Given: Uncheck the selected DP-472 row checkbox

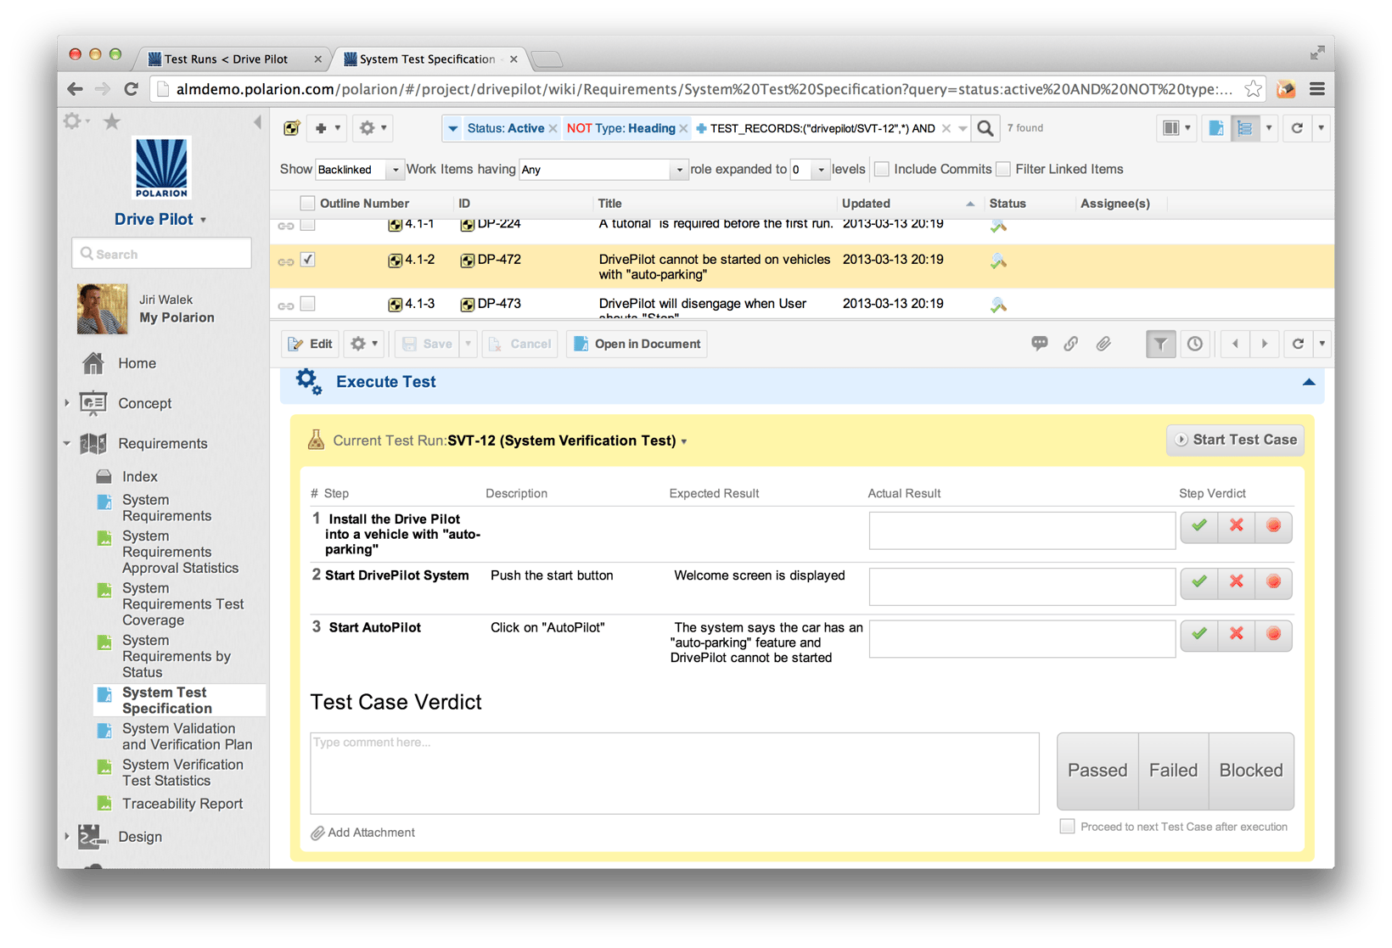Looking at the screenshot, I should click(307, 260).
